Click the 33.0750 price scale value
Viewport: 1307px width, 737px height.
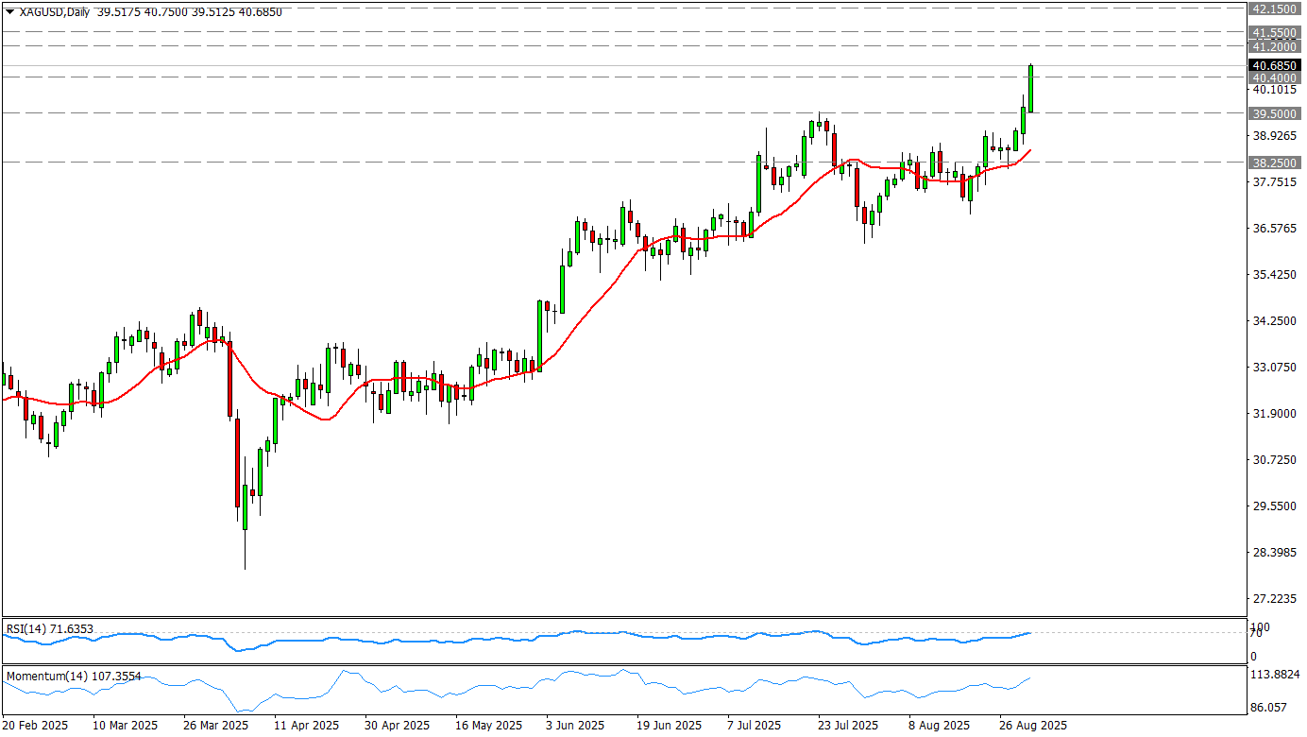coord(1273,368)
